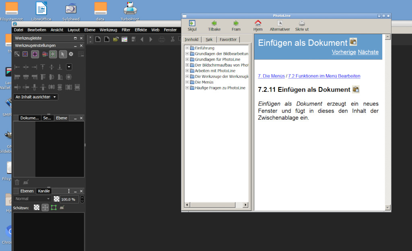This screenshot has height=251, width=412.
Task: Align left edges icon in first alignment row
Action: pos(17,67)
